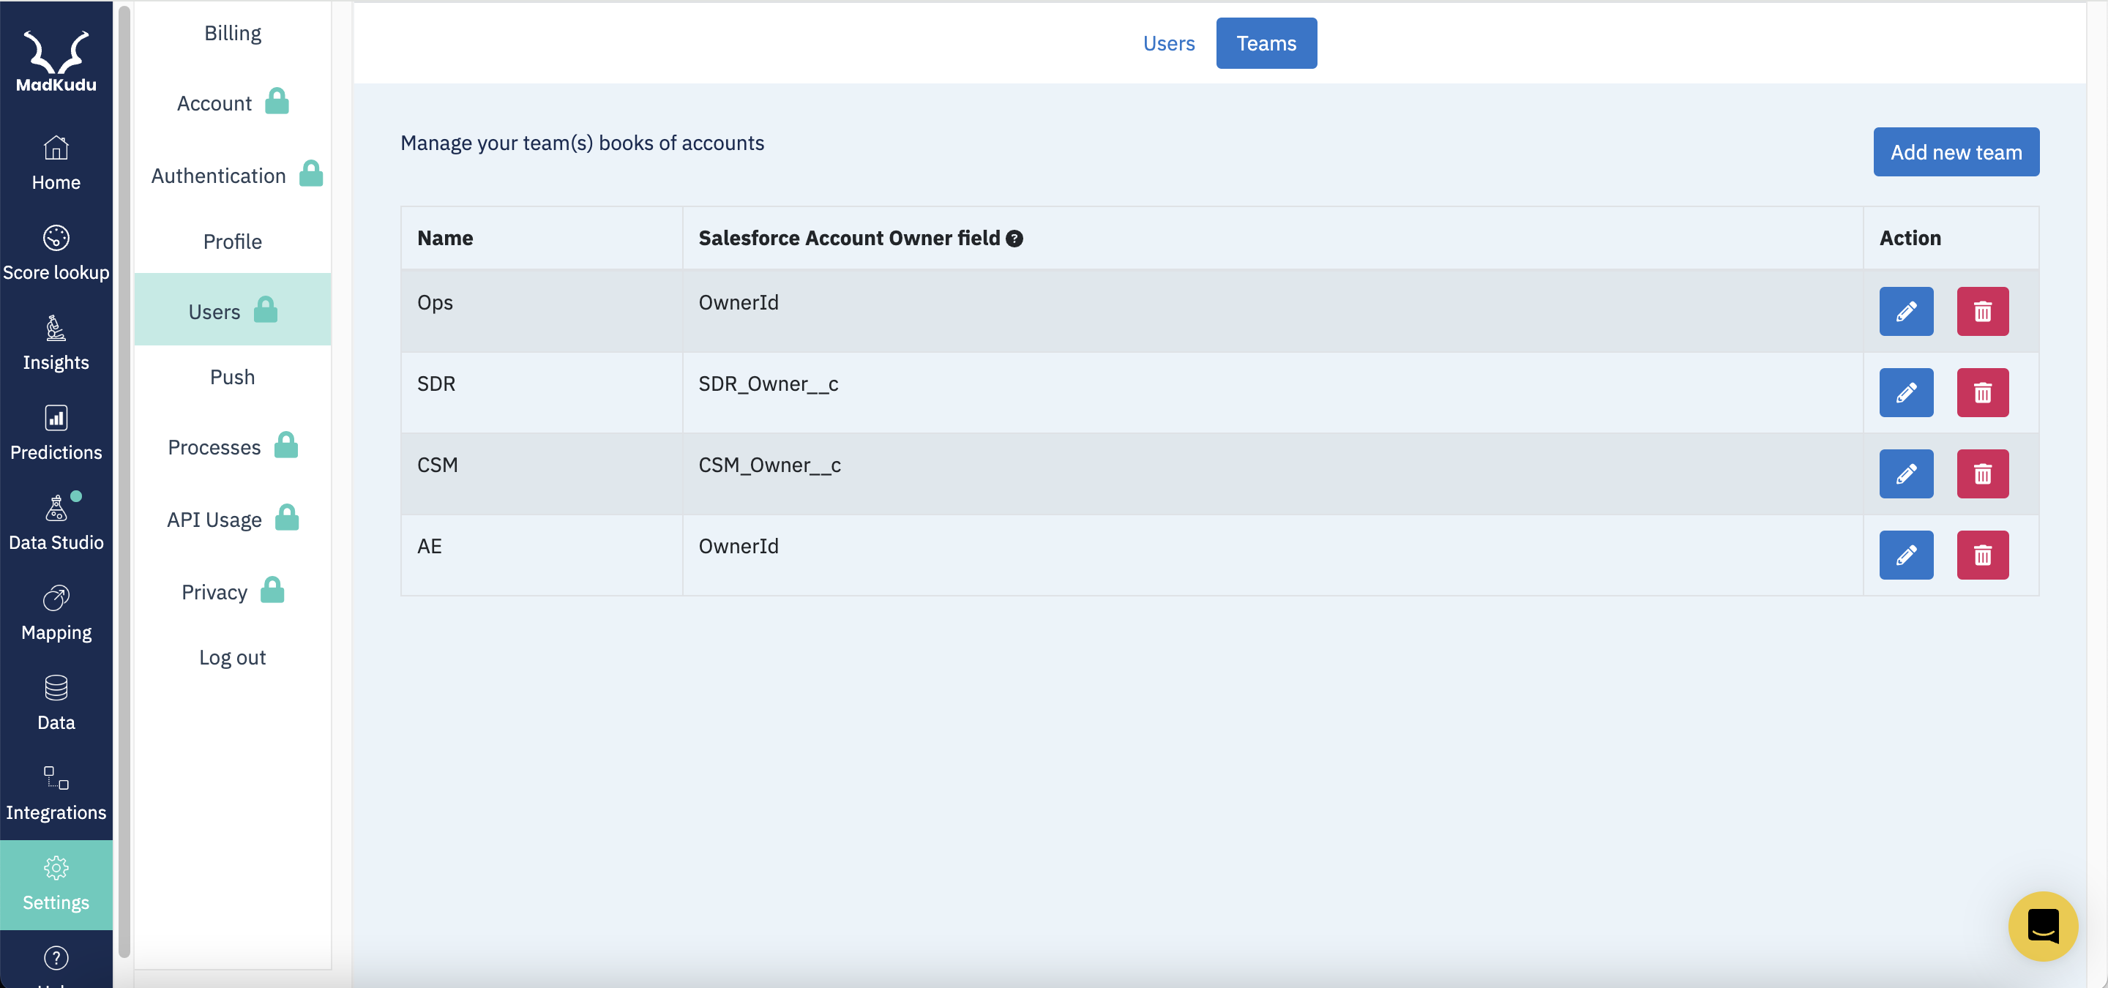2108x988 pixels.
Task: Click the SDR team name cell
Action: click(541, 392)
